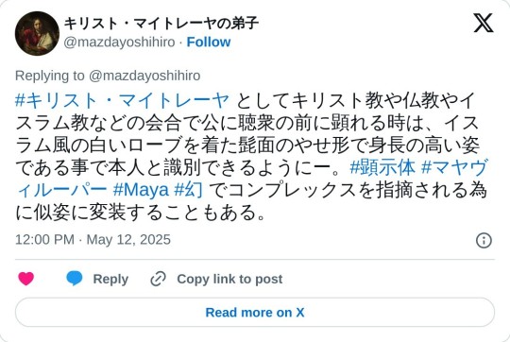
Task: Open the timestamp 12:00 PM · May 12, 2025
Action: coord(93,240)
